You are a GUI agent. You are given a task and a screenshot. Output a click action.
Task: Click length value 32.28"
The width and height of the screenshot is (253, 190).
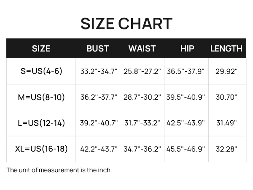click(x=226, y=149)
